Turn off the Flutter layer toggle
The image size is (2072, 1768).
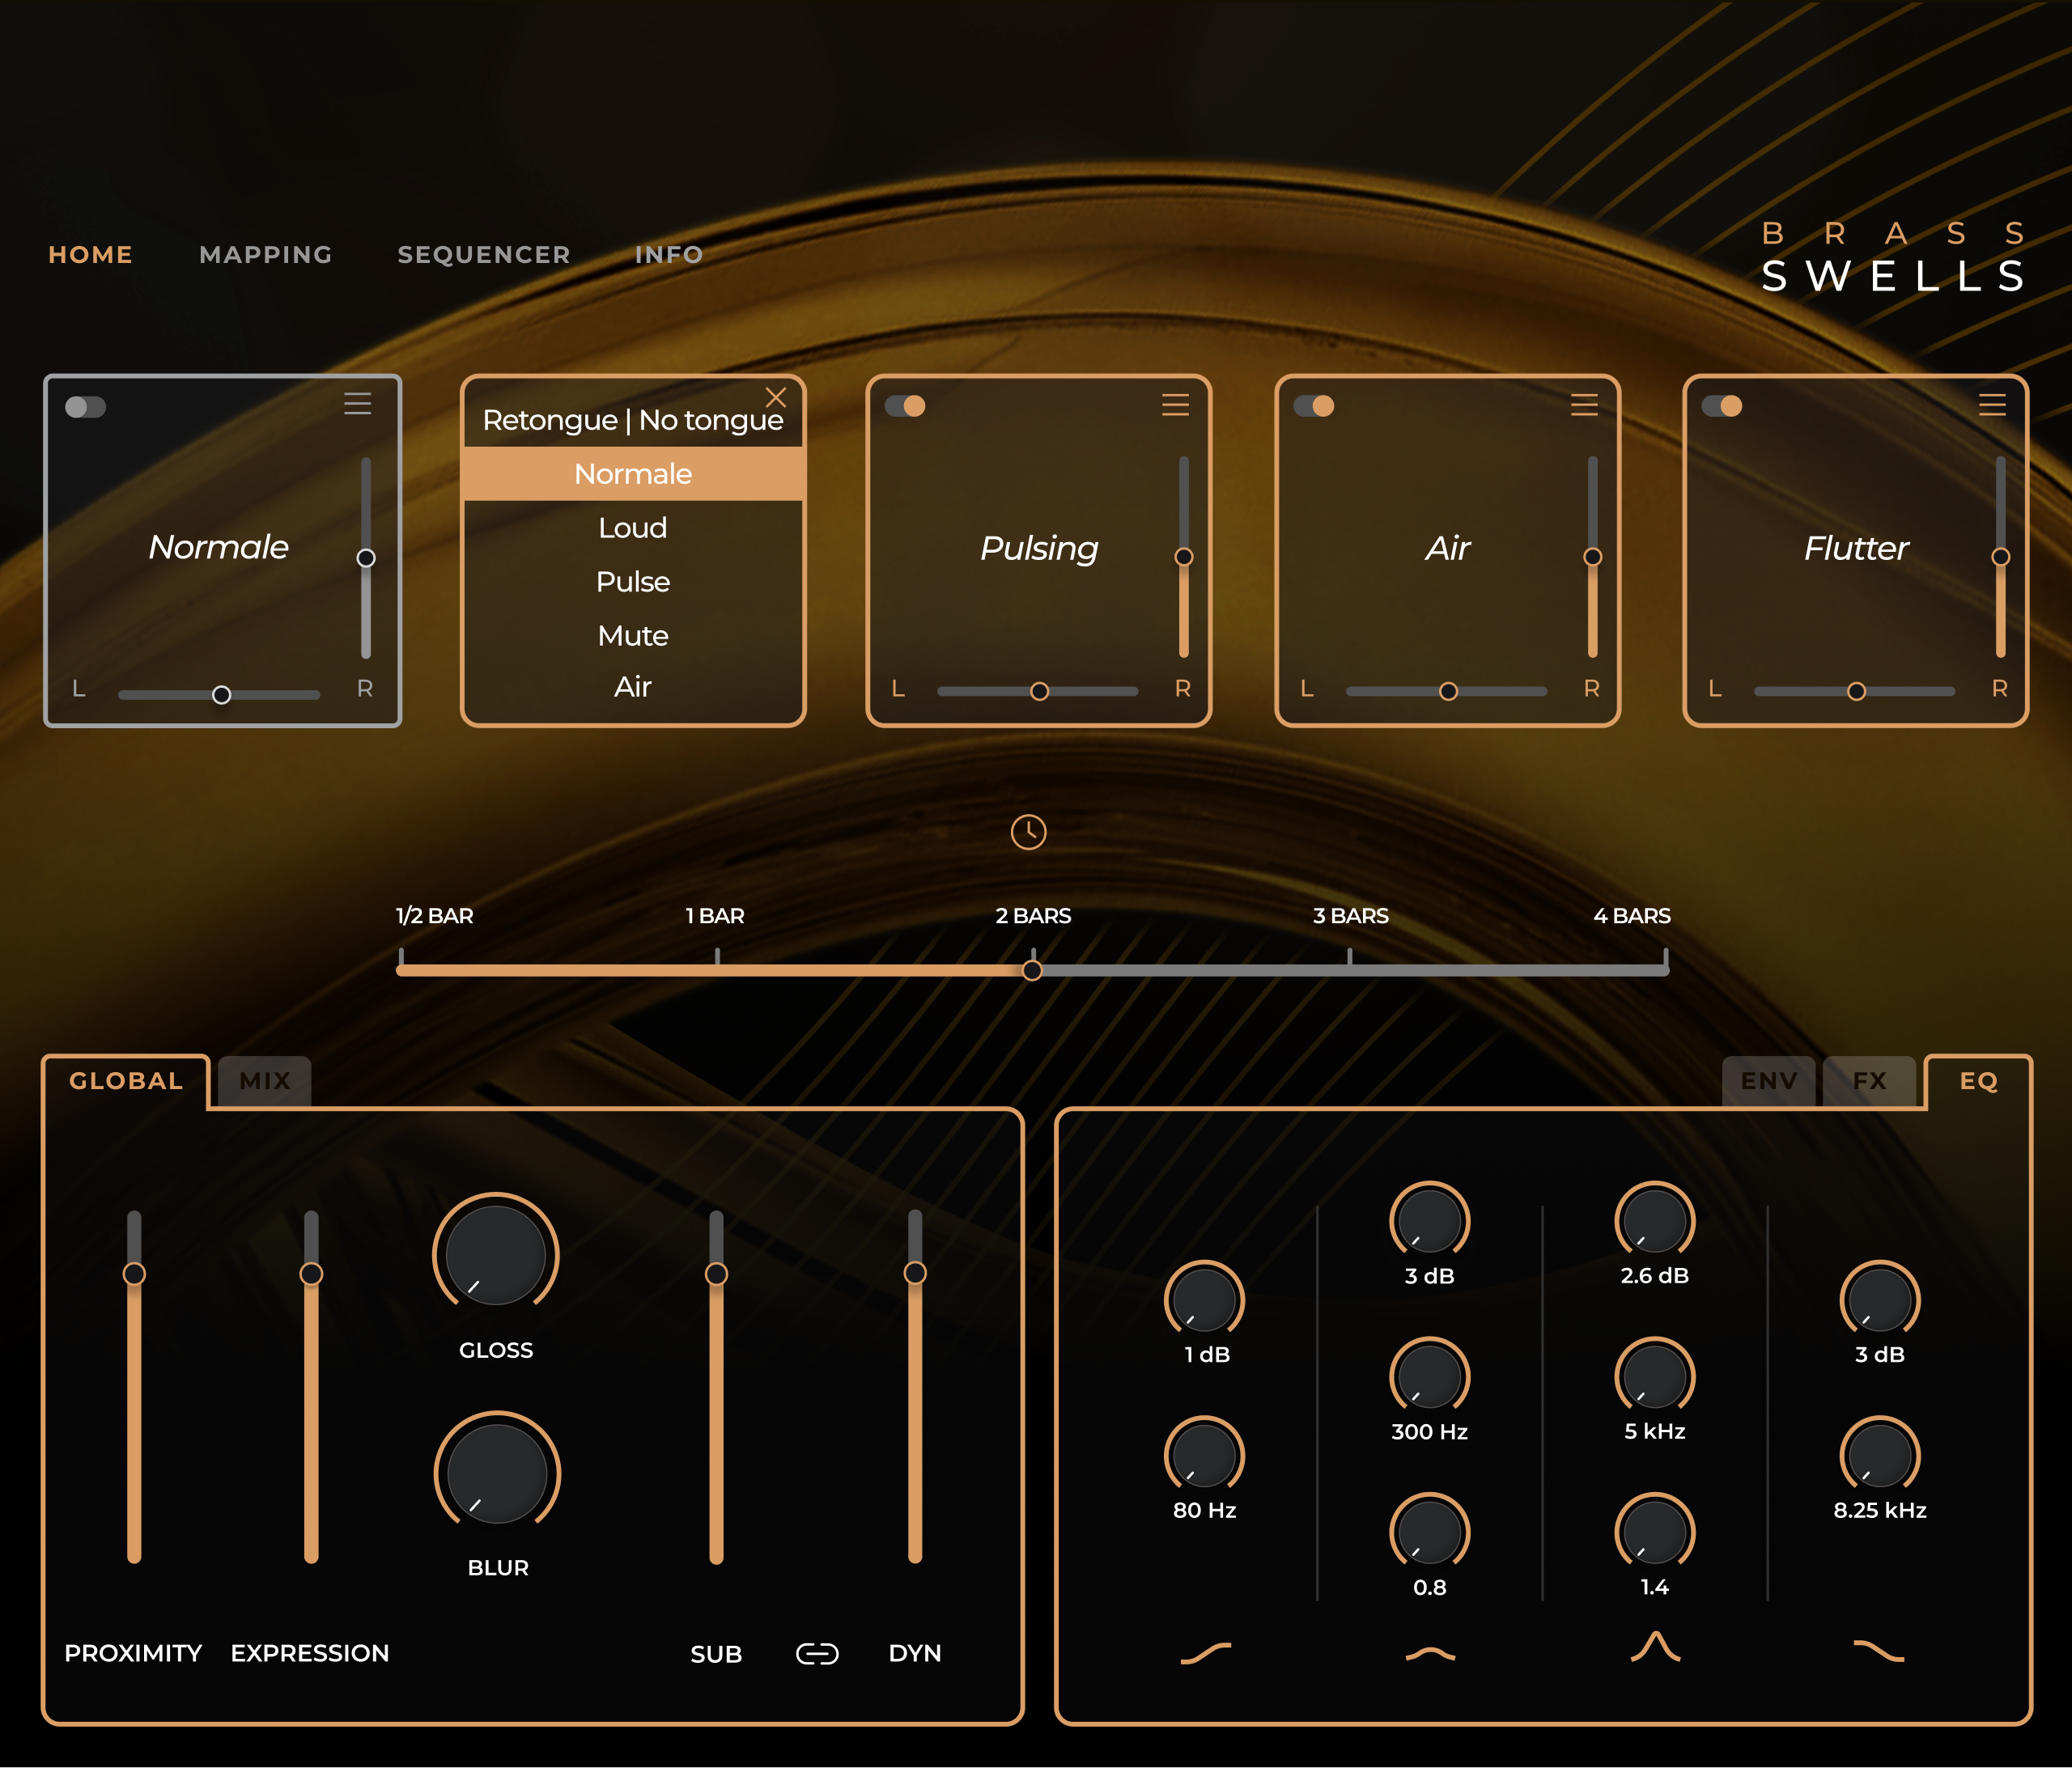1722,406
